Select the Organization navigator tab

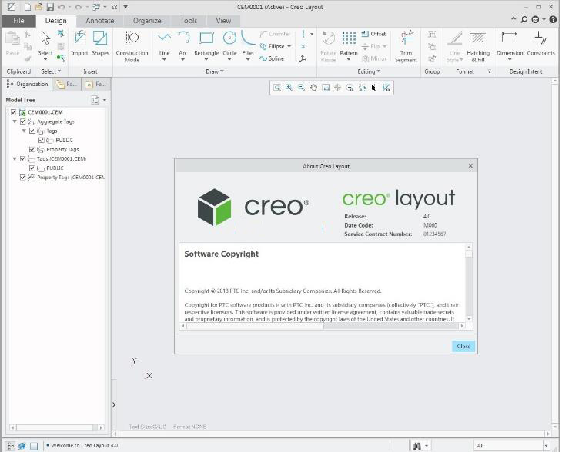28,85
